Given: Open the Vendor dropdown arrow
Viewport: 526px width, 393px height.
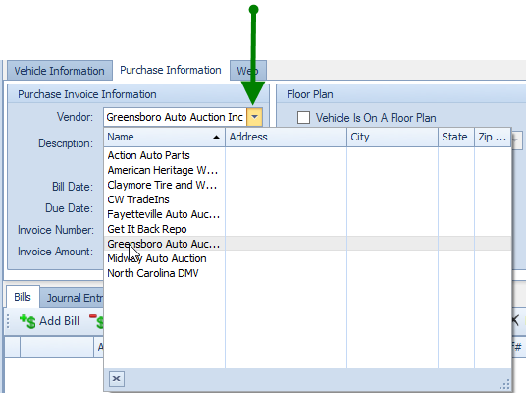Looking at the screenshot, I should 254,117.
